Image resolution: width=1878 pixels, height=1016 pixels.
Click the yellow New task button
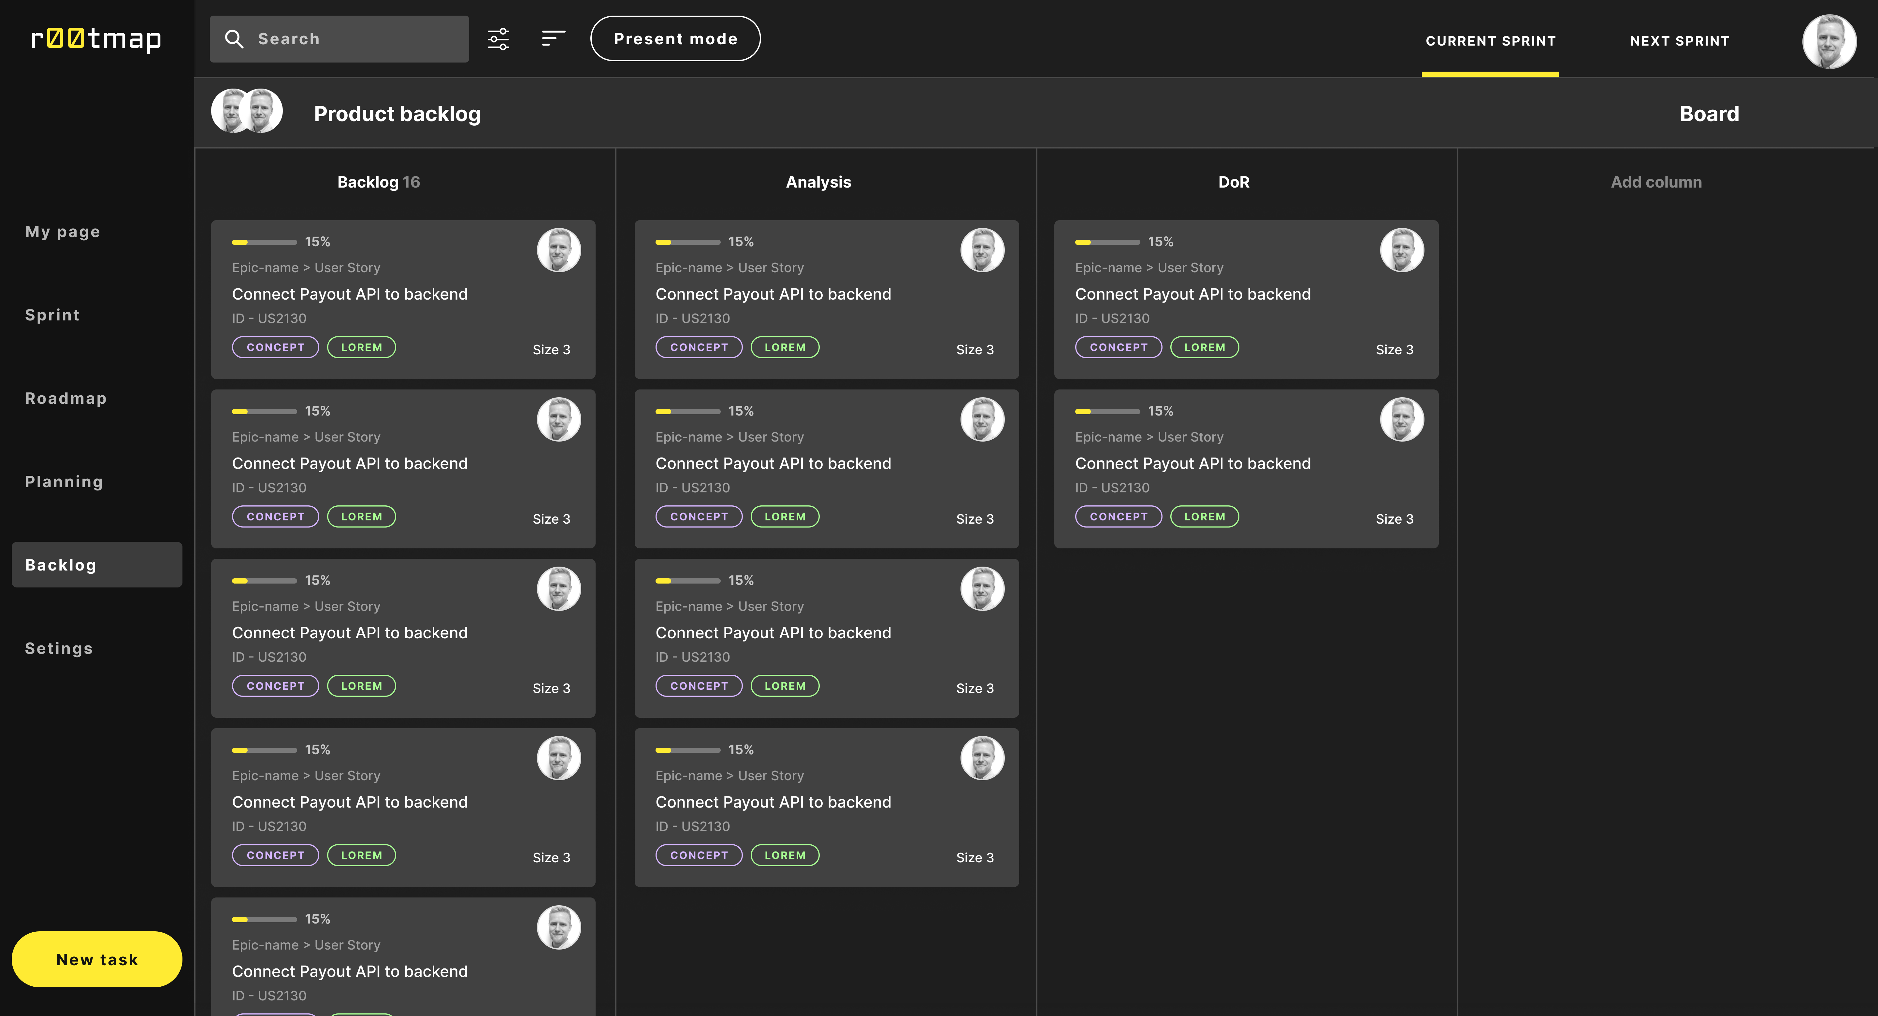point(97,959)
